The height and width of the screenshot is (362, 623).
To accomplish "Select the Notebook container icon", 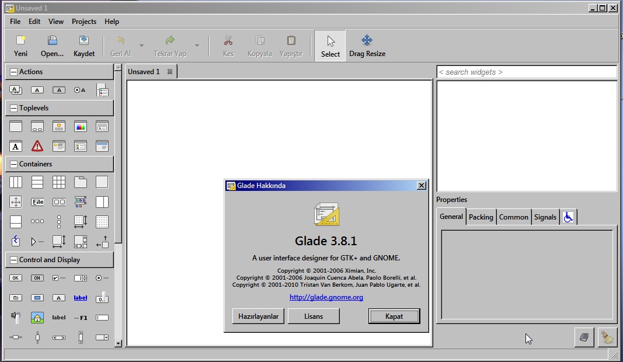I will (80, 182).
